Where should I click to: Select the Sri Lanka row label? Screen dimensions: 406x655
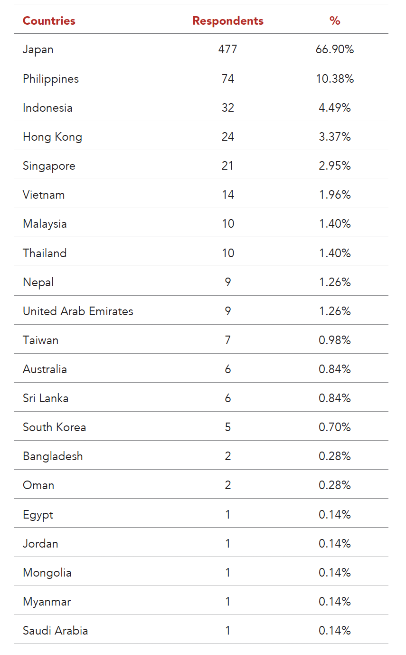46,398
